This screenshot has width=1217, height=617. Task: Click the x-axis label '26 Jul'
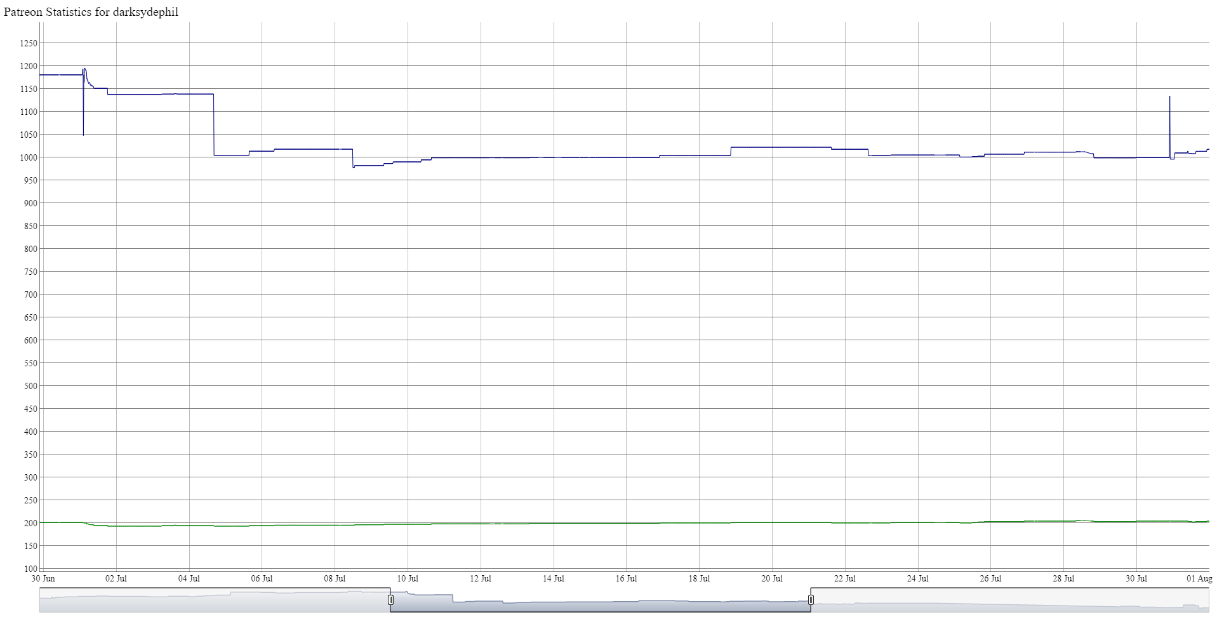coord(990,578)
